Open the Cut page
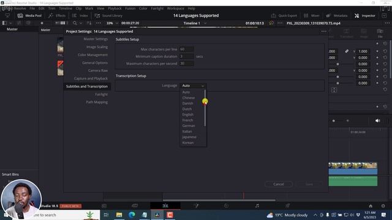Viewport: 392px width, 220px height. point(135,206)
